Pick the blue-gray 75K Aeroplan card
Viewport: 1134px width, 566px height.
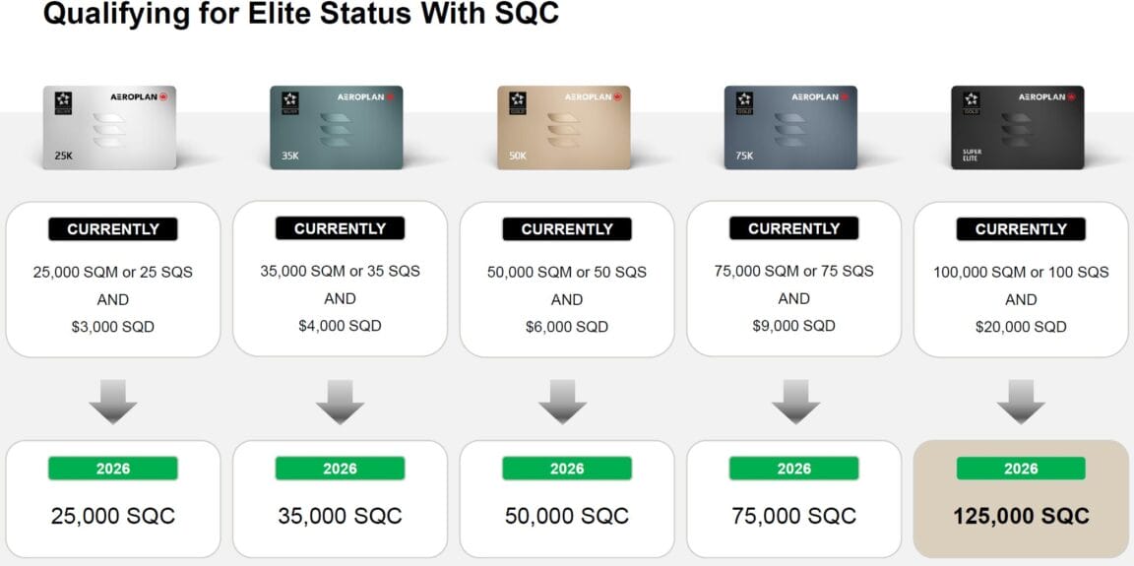coord(790,128)
